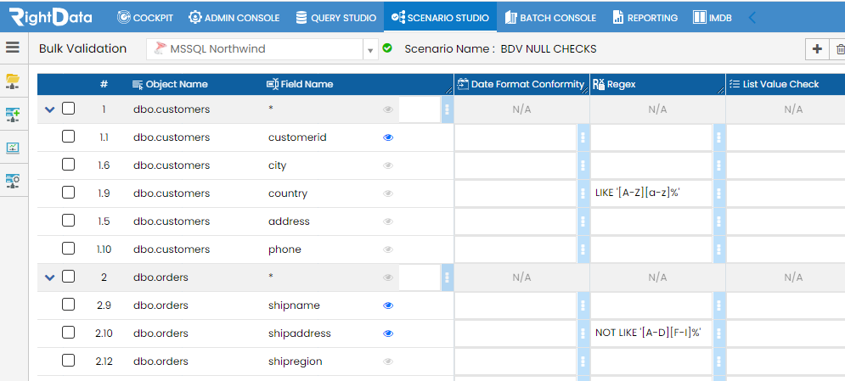Switch to Query Studio tab
Screen dimensions: 845x381
click(335, 18)
